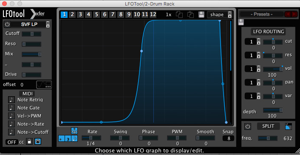This screenshot has width=300, height=155.
Task: Enable Note Gate
Action: click(x=11, y=108)
